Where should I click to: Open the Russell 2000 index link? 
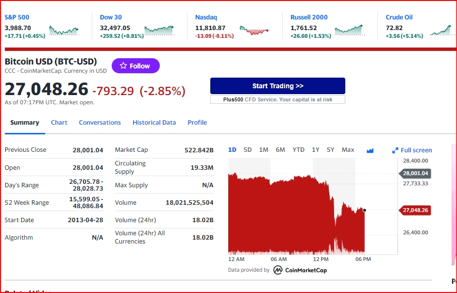[x=309, y=17]
